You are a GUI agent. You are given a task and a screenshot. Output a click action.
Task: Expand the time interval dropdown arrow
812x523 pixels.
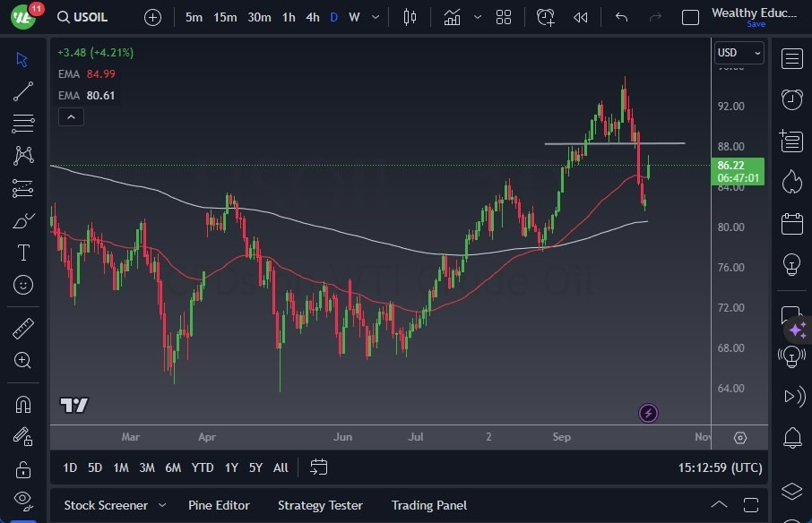375,17
